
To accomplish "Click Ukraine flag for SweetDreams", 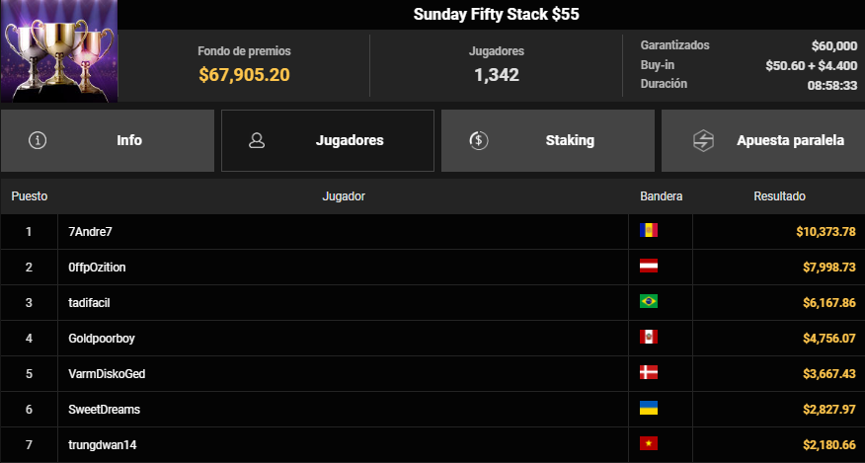I will tap(648, 409).
